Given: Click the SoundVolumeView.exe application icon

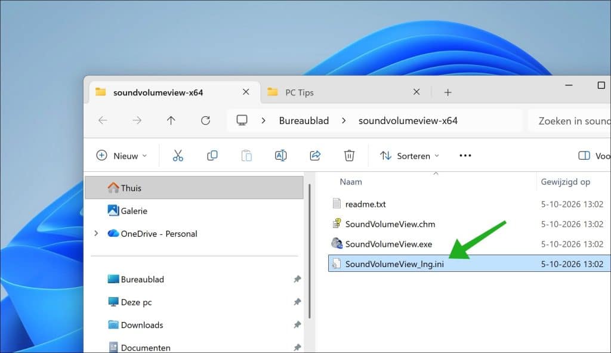Looking at the screenshot, I should [337, 243].
